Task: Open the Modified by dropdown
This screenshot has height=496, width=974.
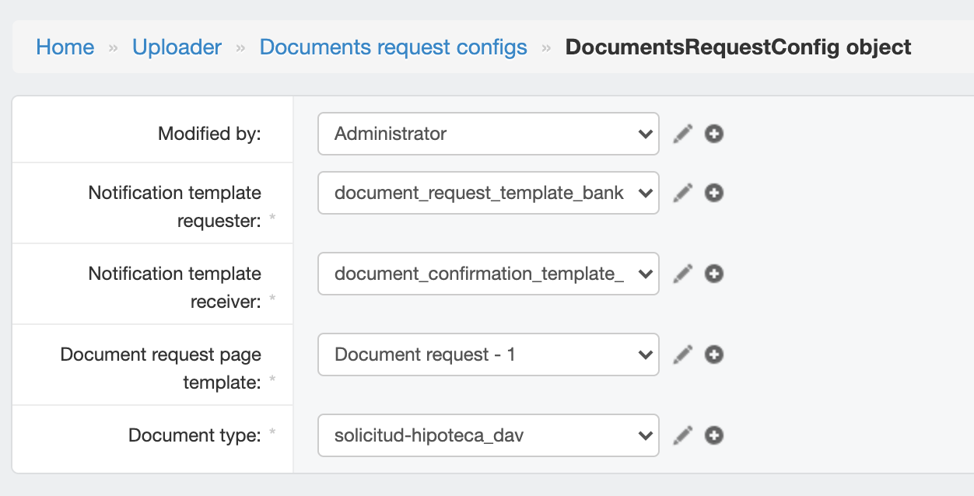Action: (x=488, y=134)
